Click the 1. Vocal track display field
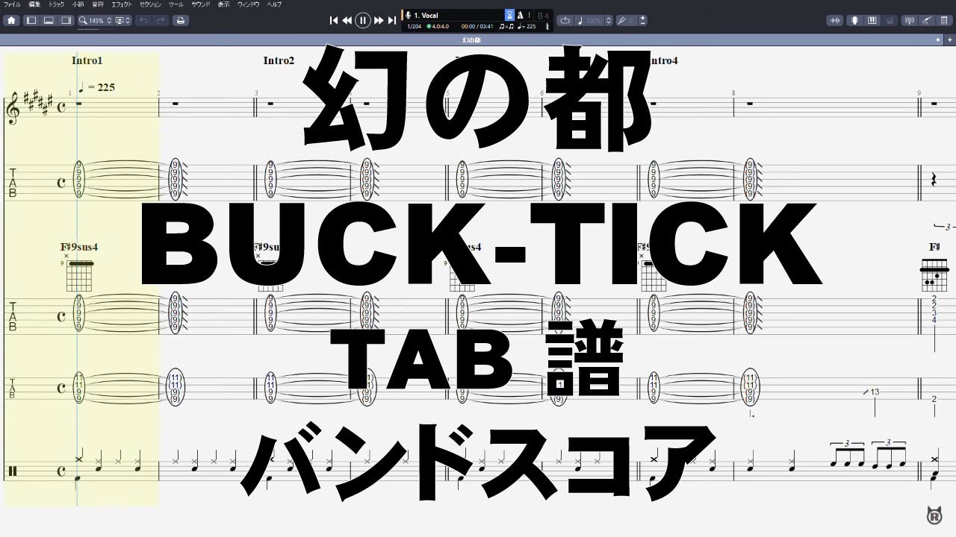 (x=448, y=14)
